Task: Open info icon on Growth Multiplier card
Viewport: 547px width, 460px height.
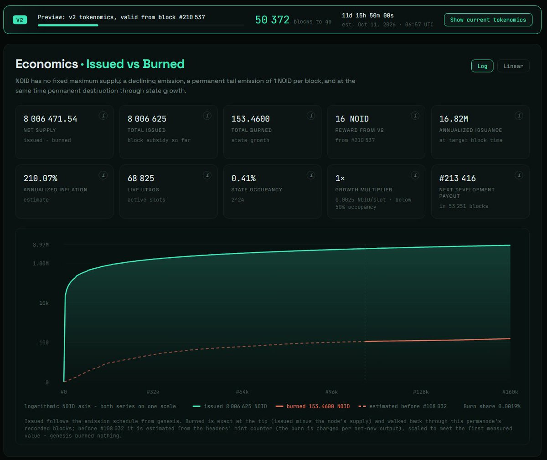Action: click(x=415, y=175)
